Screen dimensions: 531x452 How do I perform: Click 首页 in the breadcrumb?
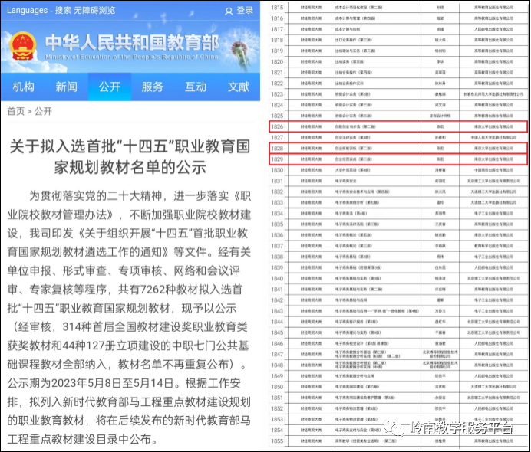click(15, 111)
